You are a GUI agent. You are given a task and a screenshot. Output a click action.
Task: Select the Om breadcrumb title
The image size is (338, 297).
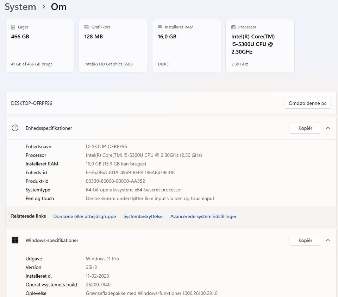tap(58, 7)
